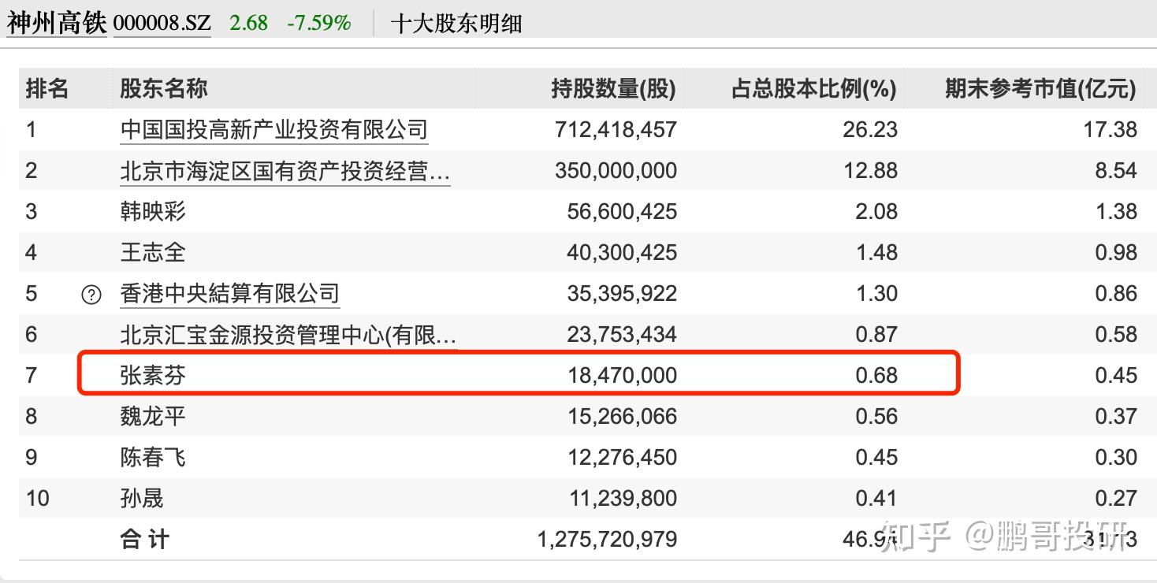Select market value 0.98
The height and width of the screenshot is (583, 1157).
(x=1116, y=252)
